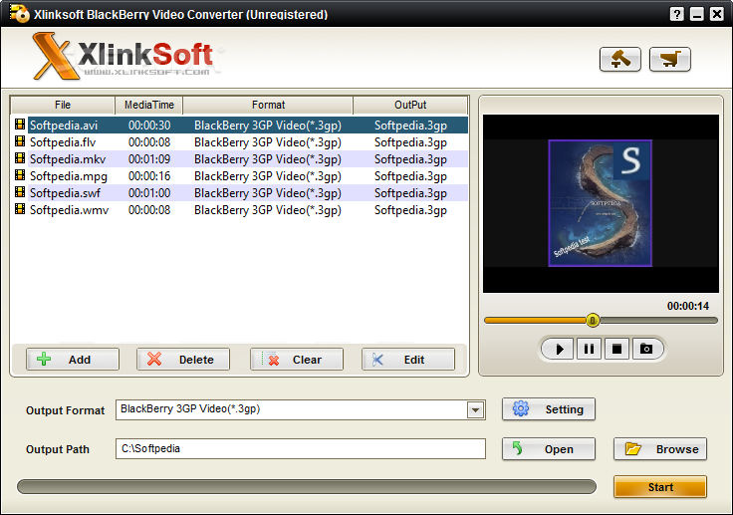Click the 00:00:14 playback time
Viewport: 733px width, 515px height.
pos(687,306)
